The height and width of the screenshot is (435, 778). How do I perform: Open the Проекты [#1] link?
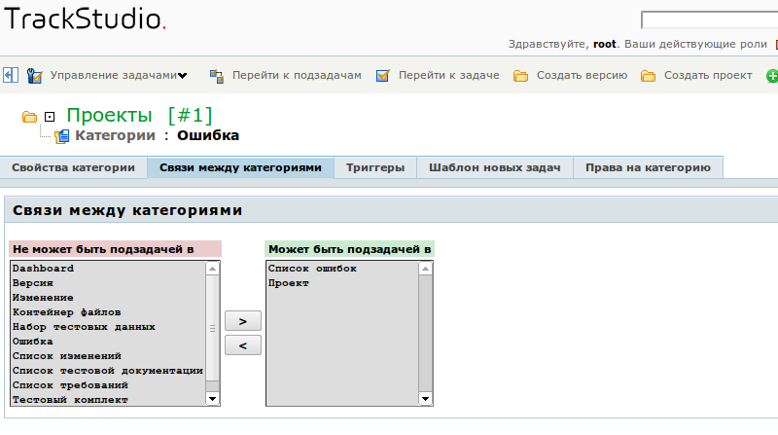click(x=139, y=116)
